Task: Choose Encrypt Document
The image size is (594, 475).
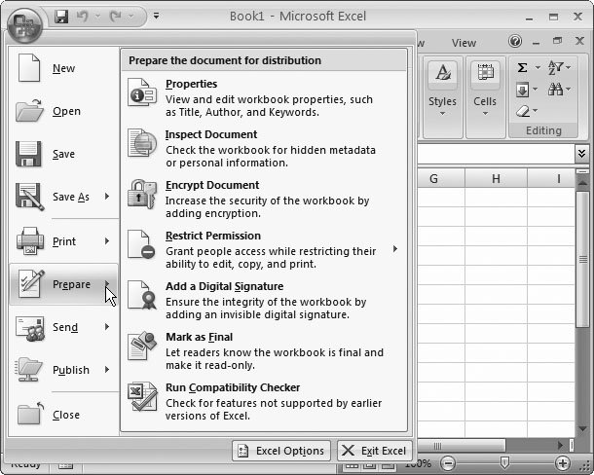Action: coord(211,185)
